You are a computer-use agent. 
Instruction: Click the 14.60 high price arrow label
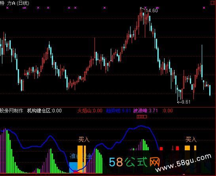tap(149, 10)
